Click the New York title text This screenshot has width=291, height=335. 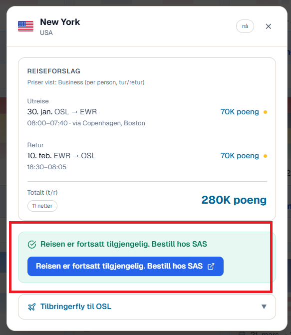pos(60,22)
